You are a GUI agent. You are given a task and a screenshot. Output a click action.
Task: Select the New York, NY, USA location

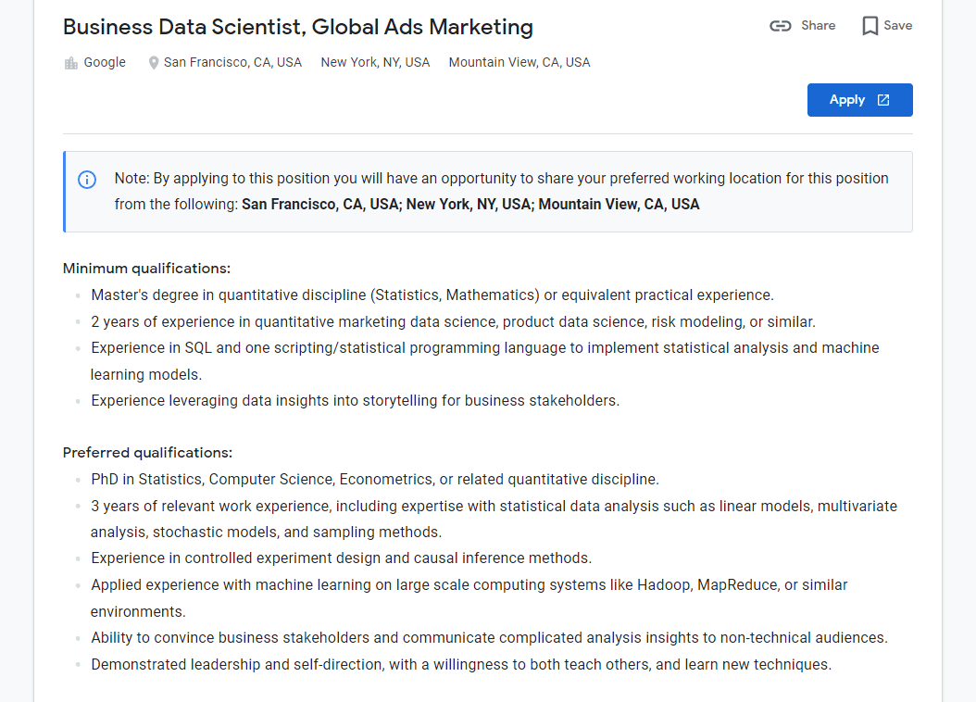coord(375,62)
